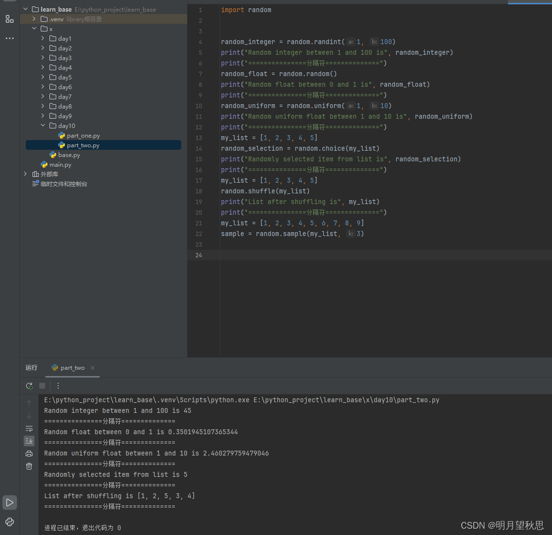552x535 pixels.
Task: Click random.choice(my_list) on line 14
Action: (337, 149)
